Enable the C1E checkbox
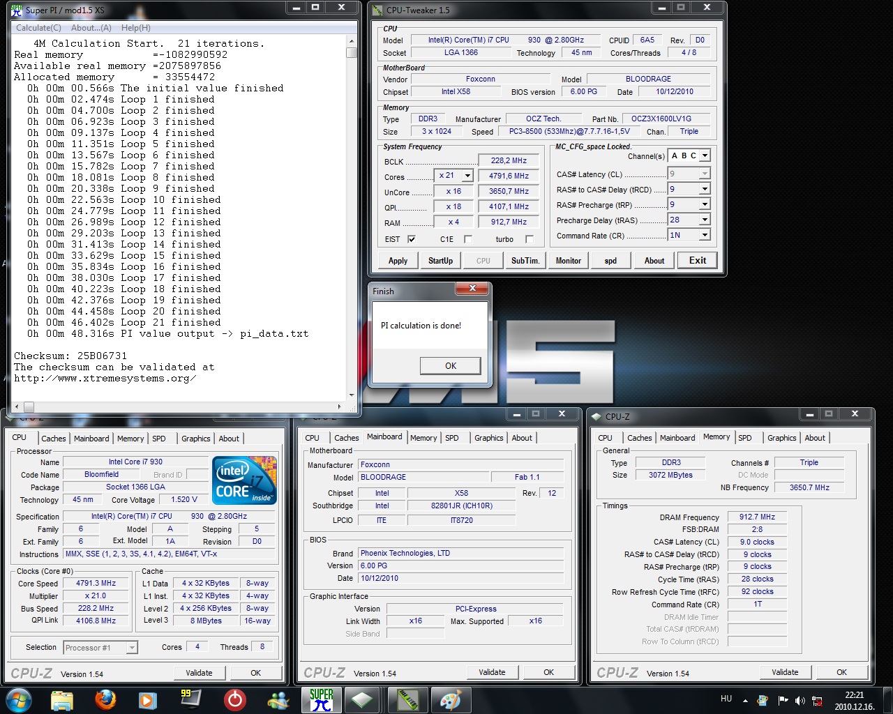Image resolution: width=893 pixels, height=714 pixels. [468, 239]
